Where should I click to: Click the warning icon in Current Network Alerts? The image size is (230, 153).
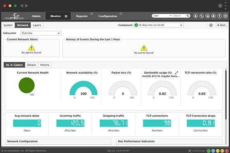tap(31, 48)
